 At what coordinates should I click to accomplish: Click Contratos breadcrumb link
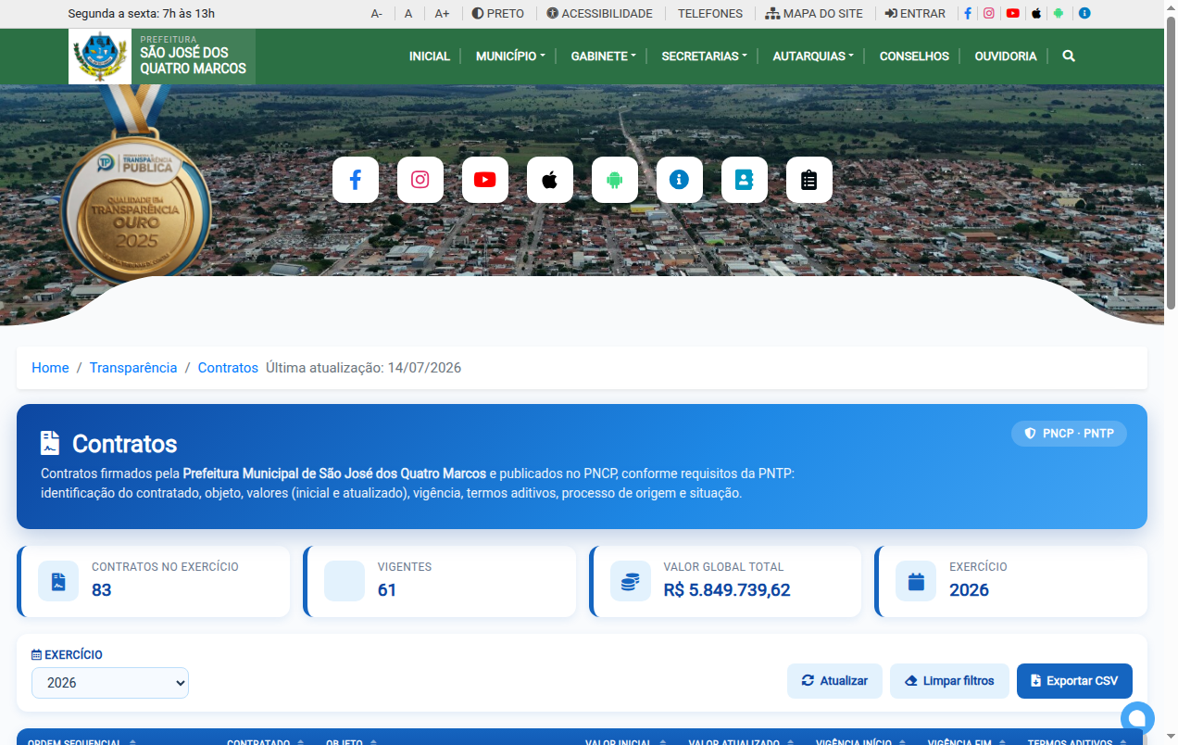click(x=228, y=368)
